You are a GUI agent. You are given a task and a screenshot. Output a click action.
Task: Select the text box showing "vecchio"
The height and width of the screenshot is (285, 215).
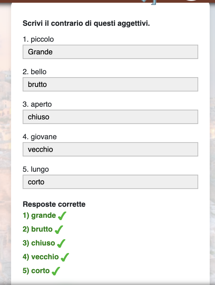[110, 149]
